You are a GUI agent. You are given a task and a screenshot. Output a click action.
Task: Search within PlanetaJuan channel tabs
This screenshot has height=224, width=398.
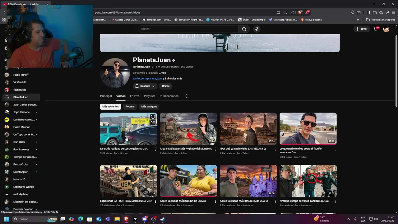tap(187, 96)
